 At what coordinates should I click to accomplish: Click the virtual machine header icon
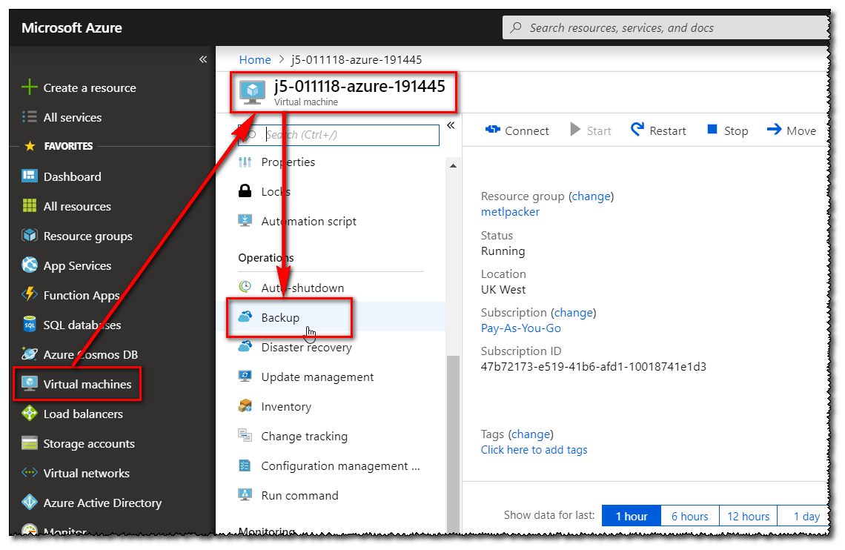pos(252,92)
